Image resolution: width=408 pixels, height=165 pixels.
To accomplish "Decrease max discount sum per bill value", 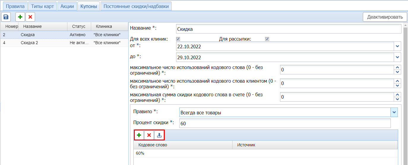I will tap(397, 99).
